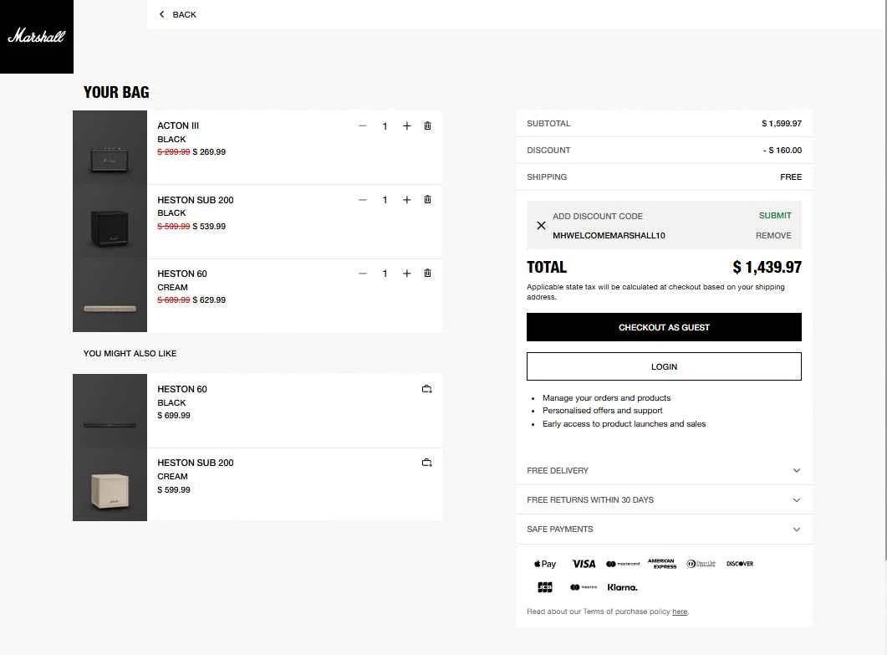This screenshot has height=655, width=887.
Task: Click the Maestro logo
Action: (x=584, y=587)
